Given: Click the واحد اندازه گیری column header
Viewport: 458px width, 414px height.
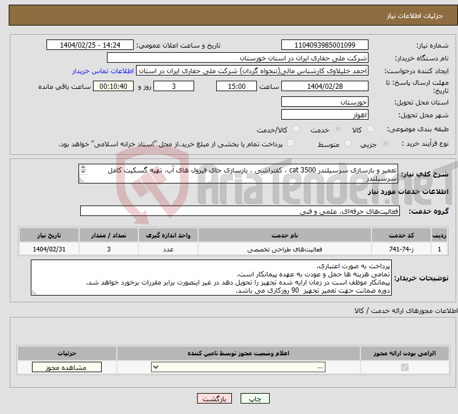Looking at the screenshot, I should pyautogui.click(x=168, y=235).
